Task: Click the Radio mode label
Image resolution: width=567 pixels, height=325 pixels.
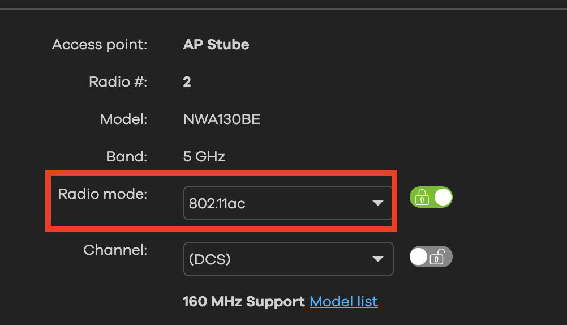Action: pyautogui.click(x=102, y=194)
